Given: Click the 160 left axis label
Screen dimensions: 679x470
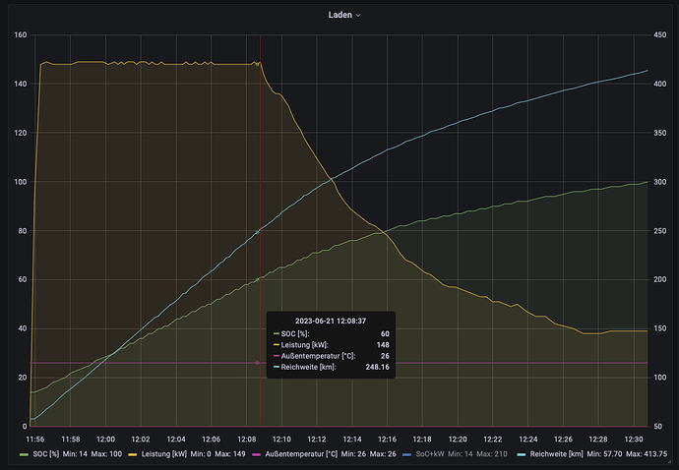Looking at the screenshot, I should (21, 35).
